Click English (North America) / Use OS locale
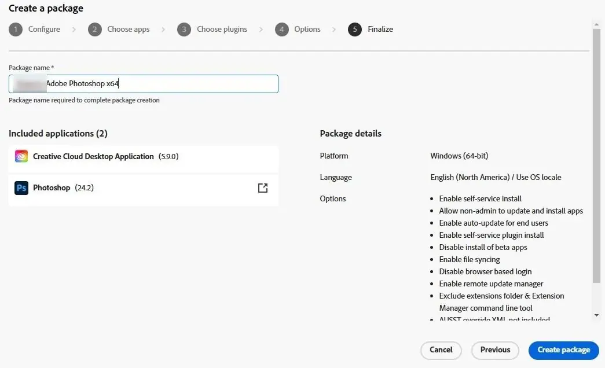Screen dimensions: 605x368 coord(496,178)
